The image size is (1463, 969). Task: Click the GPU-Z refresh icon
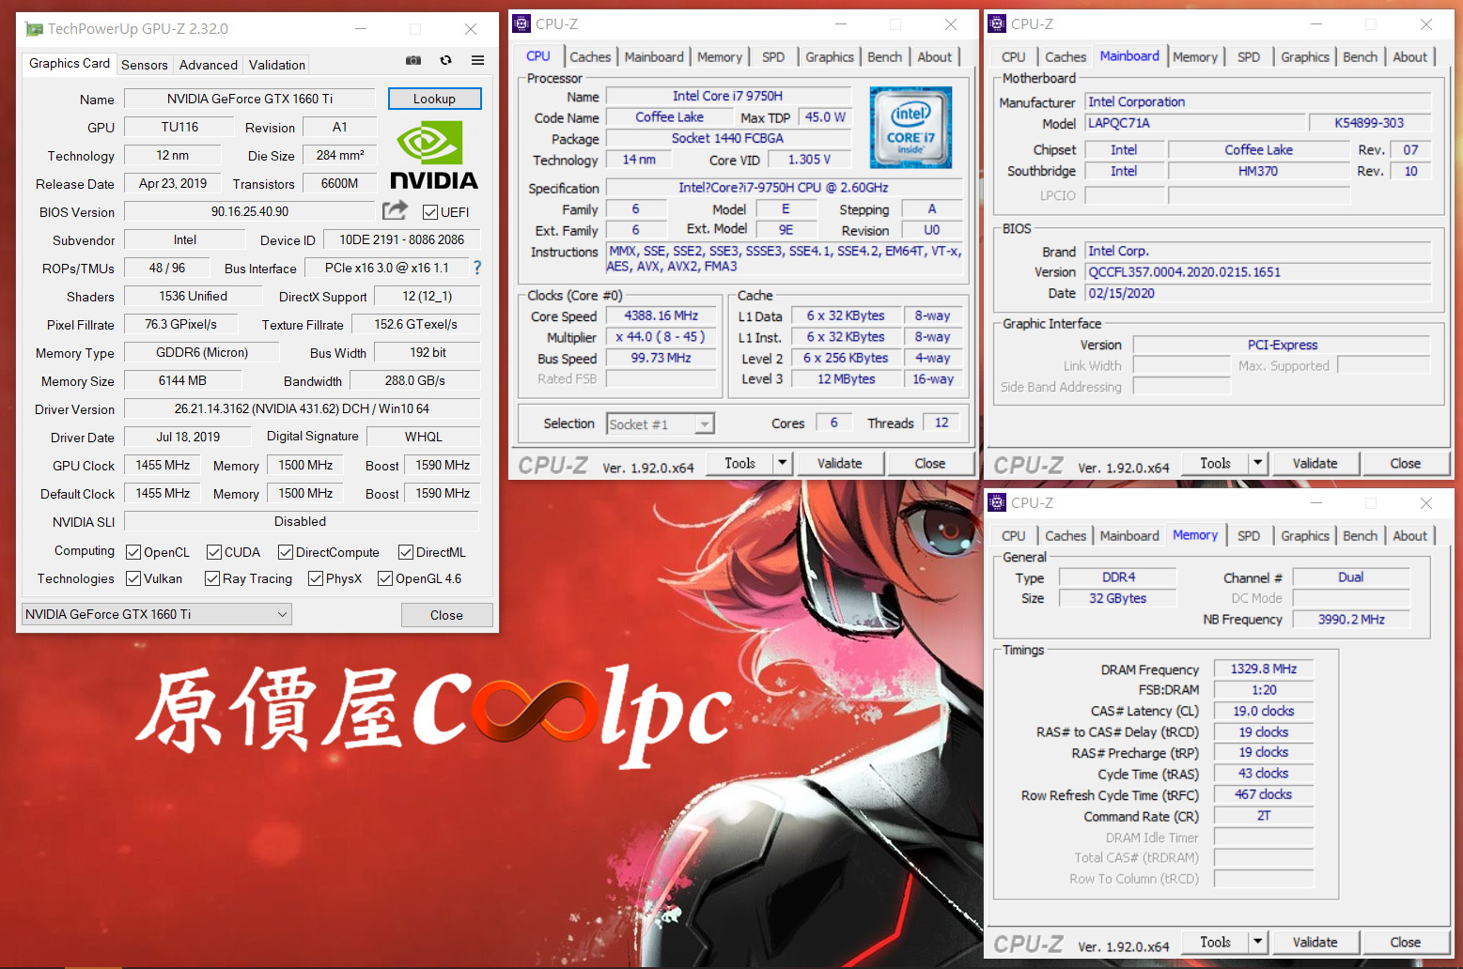click(446, 60)
